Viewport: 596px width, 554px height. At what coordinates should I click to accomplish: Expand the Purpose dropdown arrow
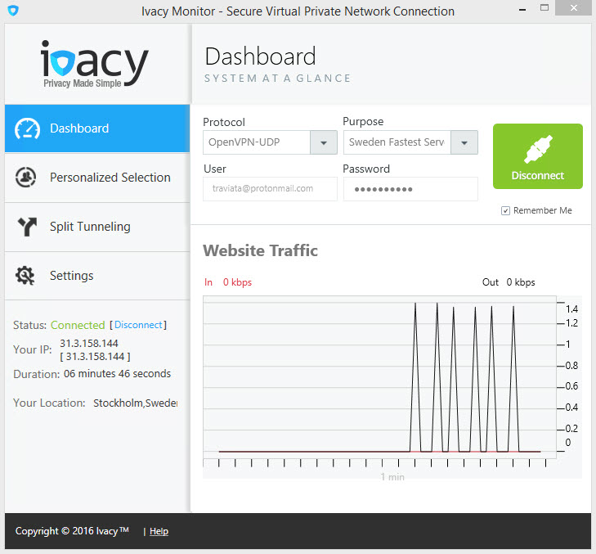tap(464, 142)
